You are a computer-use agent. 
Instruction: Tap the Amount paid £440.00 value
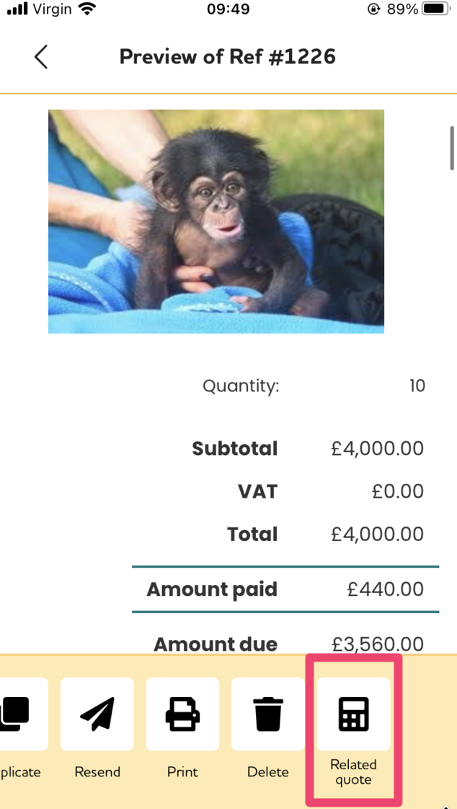(x=385, y=589)
